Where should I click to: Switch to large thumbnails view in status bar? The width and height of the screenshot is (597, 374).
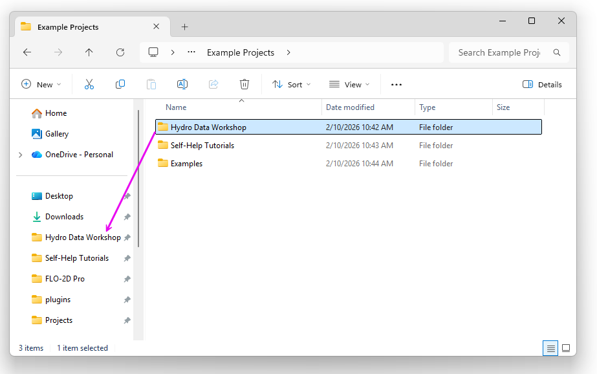pos(566,348)
